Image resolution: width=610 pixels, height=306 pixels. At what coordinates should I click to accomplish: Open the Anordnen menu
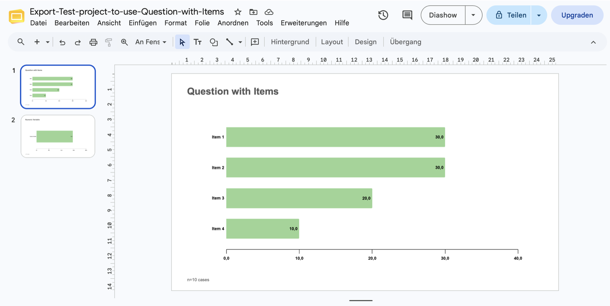(233, 23)
